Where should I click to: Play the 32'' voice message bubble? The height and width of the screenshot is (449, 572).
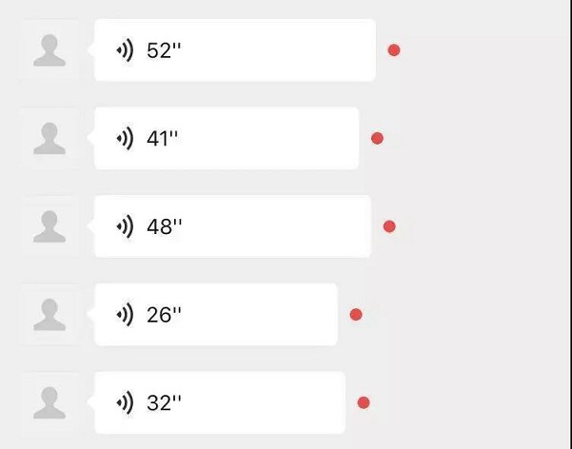point(220,402)
